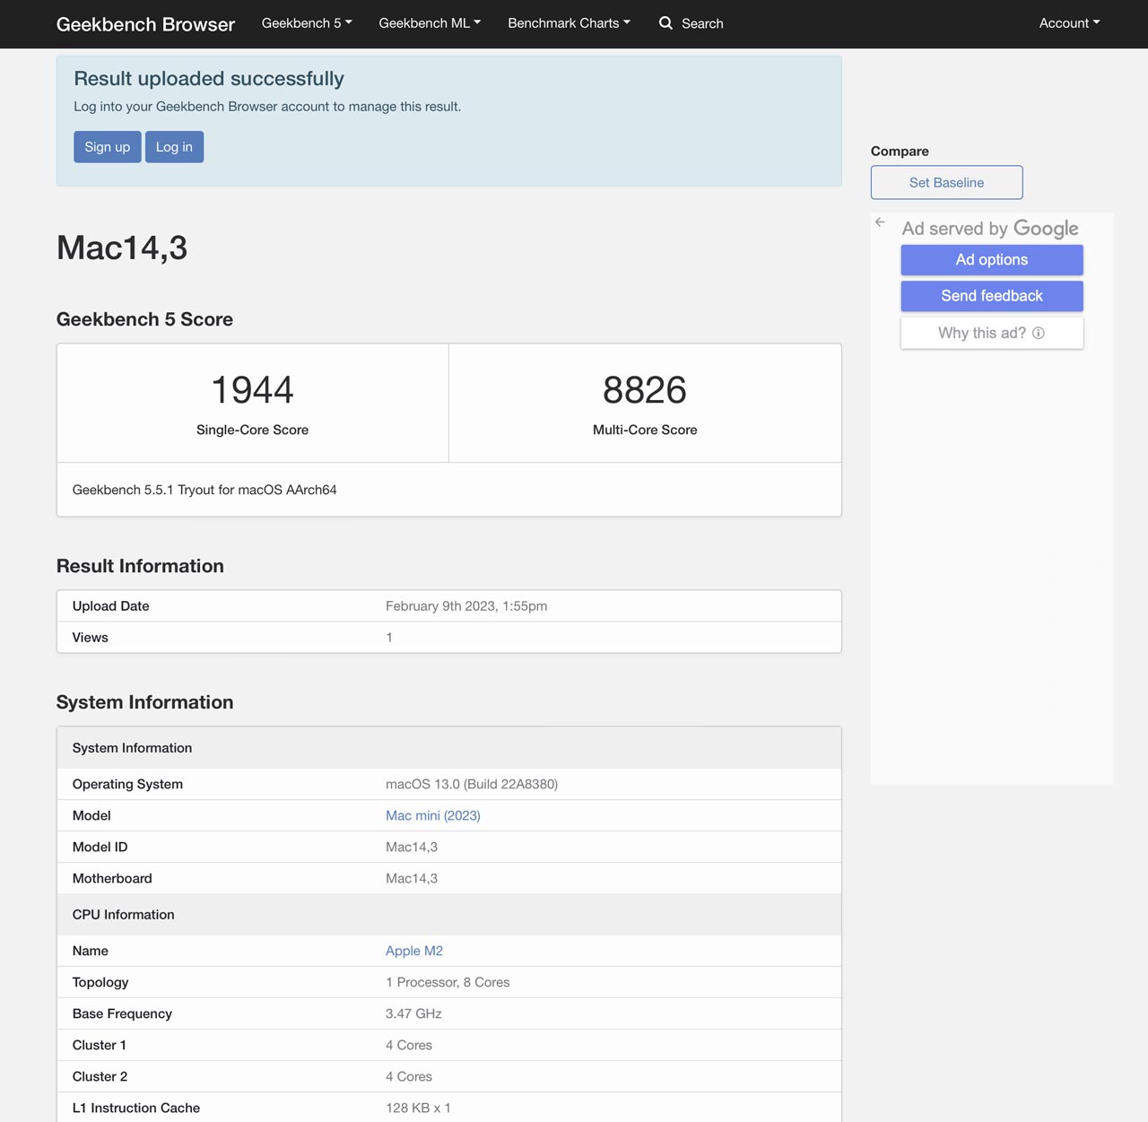Click the Mac14,3 page heading
This screenshot has height=1122, width=1148.
tap(122, 248)
